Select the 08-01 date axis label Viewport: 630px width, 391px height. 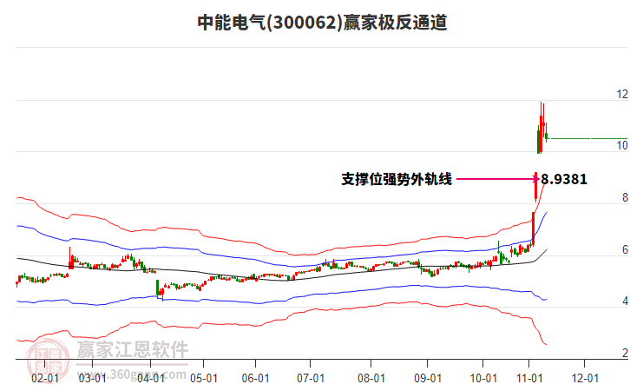tap(371, 379)
